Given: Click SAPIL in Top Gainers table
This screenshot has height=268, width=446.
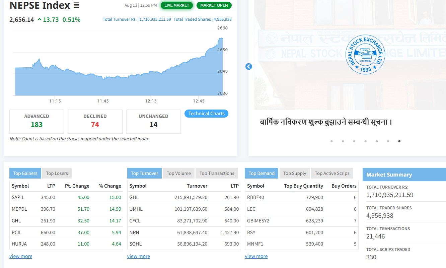Looking at the screenshot, I should point(18,197).
